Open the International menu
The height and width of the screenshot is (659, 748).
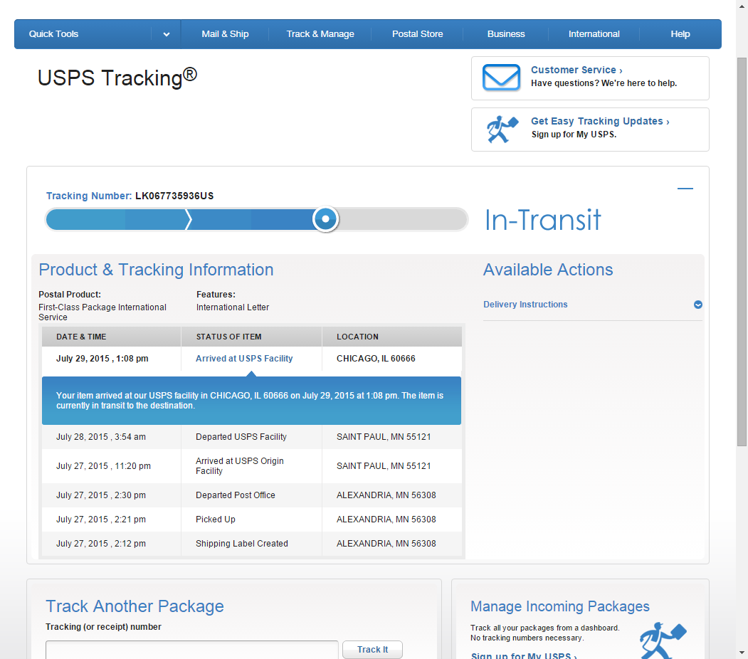594,34
